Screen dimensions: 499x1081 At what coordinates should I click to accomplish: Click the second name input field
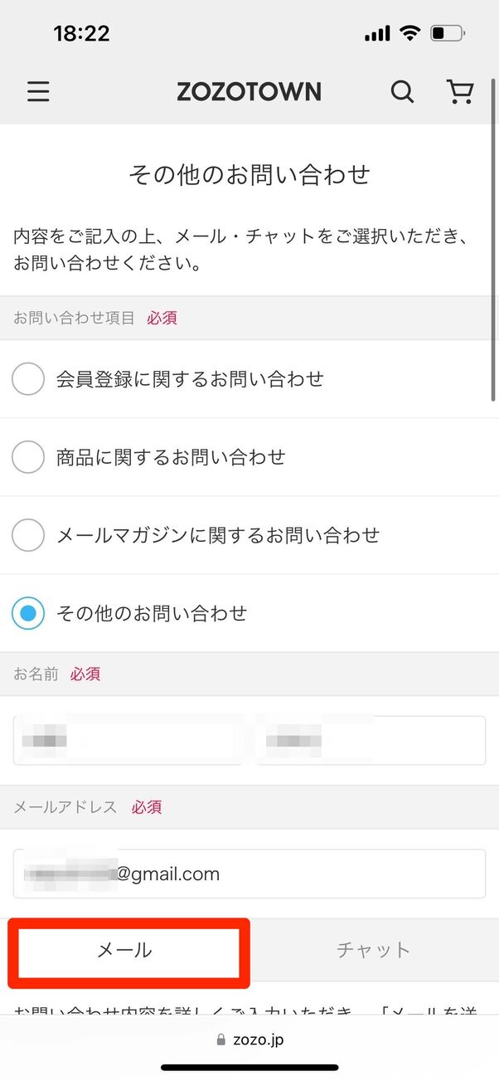coord(371,740)
